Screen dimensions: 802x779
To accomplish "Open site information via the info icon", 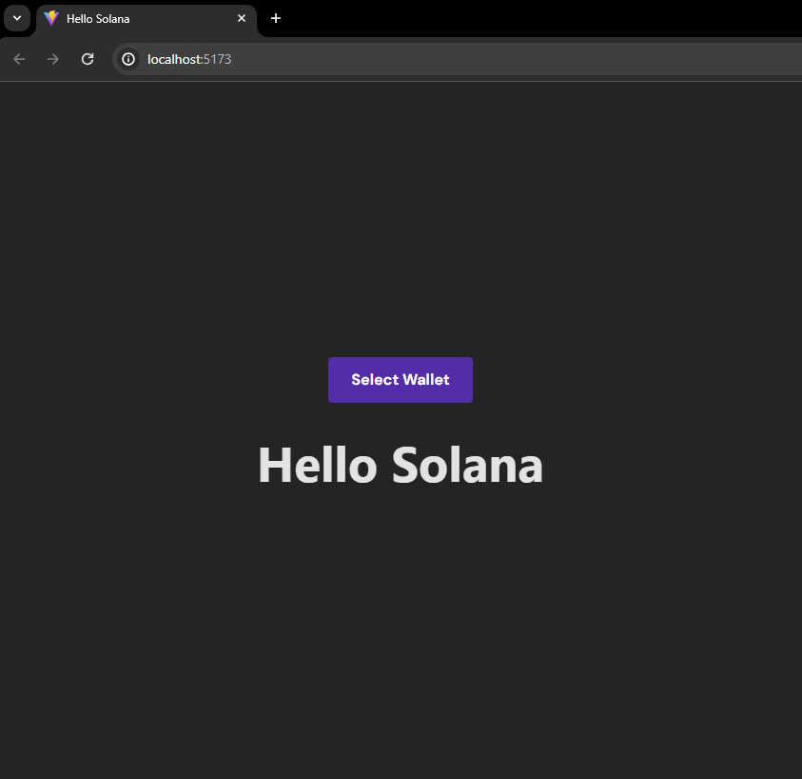I will pyautogui.click(x=127, y=58).
